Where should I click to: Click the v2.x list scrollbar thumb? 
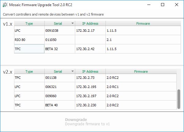tap(179, 99)
